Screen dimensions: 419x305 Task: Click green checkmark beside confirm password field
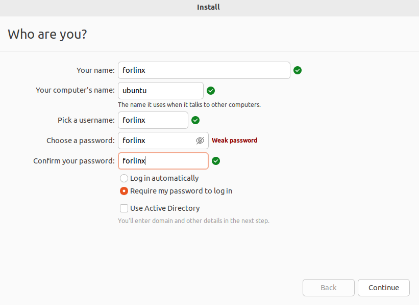(x=216, y=161)
